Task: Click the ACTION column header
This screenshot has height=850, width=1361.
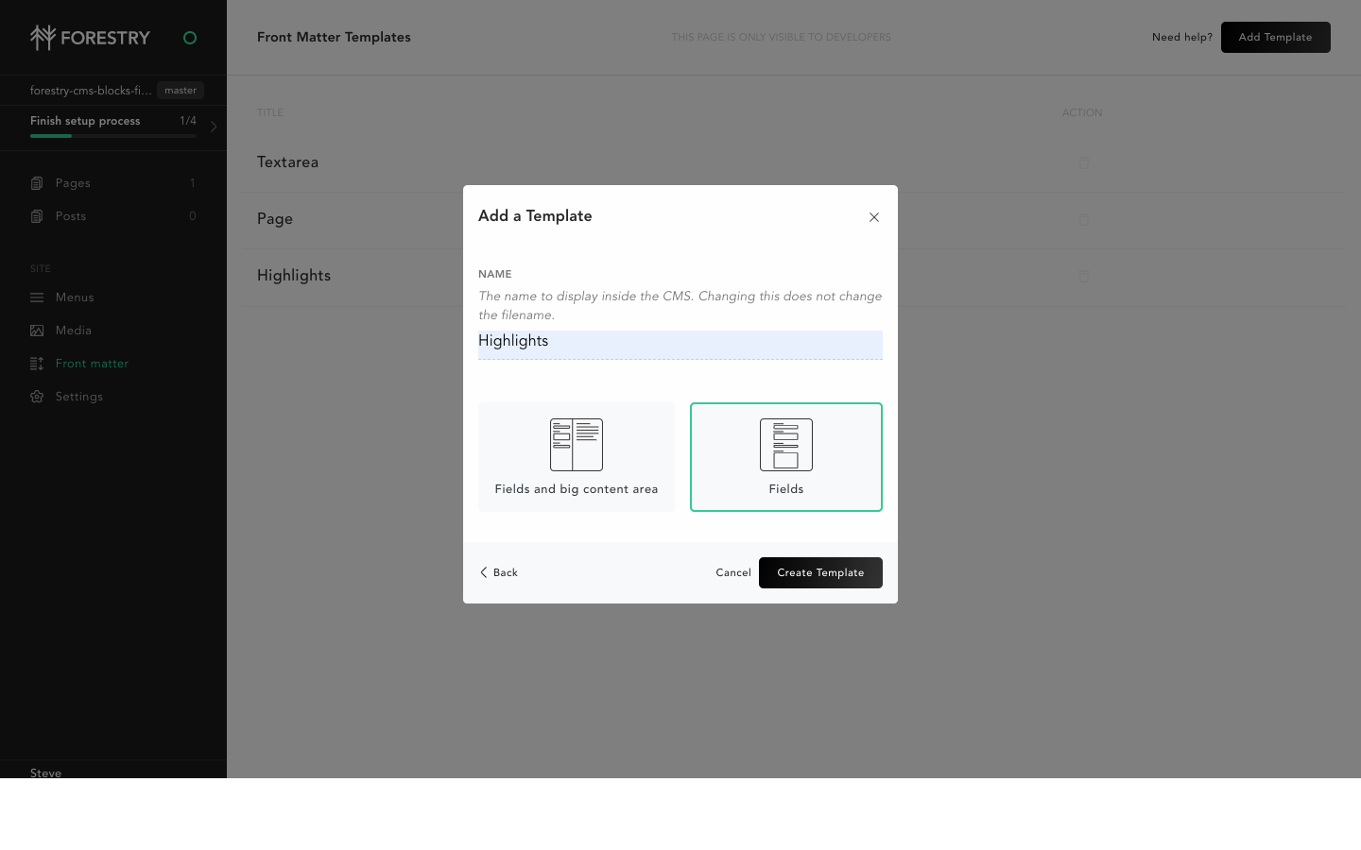Action: click(x=1082, y=112)
